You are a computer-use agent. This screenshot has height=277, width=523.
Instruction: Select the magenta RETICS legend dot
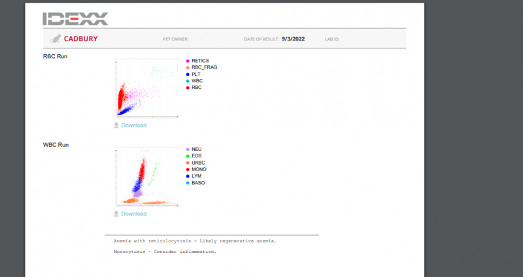[x=188, y=61]
